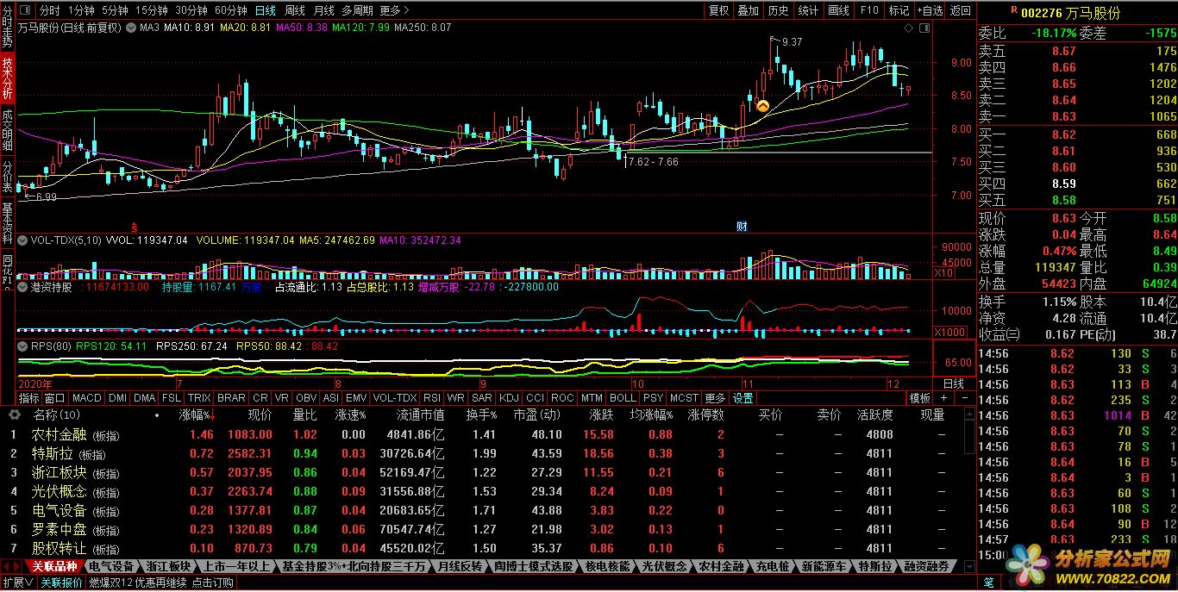Toggle the right side panel icon in chart

tap(924, 28)
